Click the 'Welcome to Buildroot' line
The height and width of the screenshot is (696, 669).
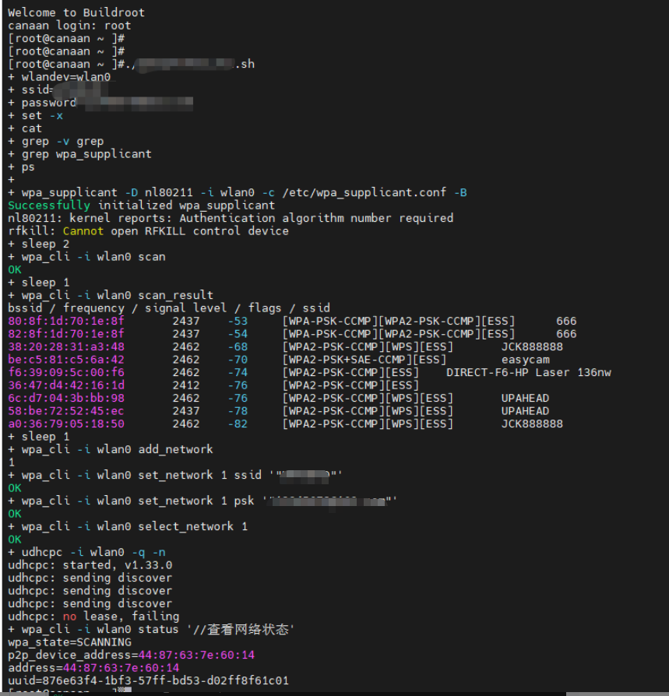(x=76, y=12)
